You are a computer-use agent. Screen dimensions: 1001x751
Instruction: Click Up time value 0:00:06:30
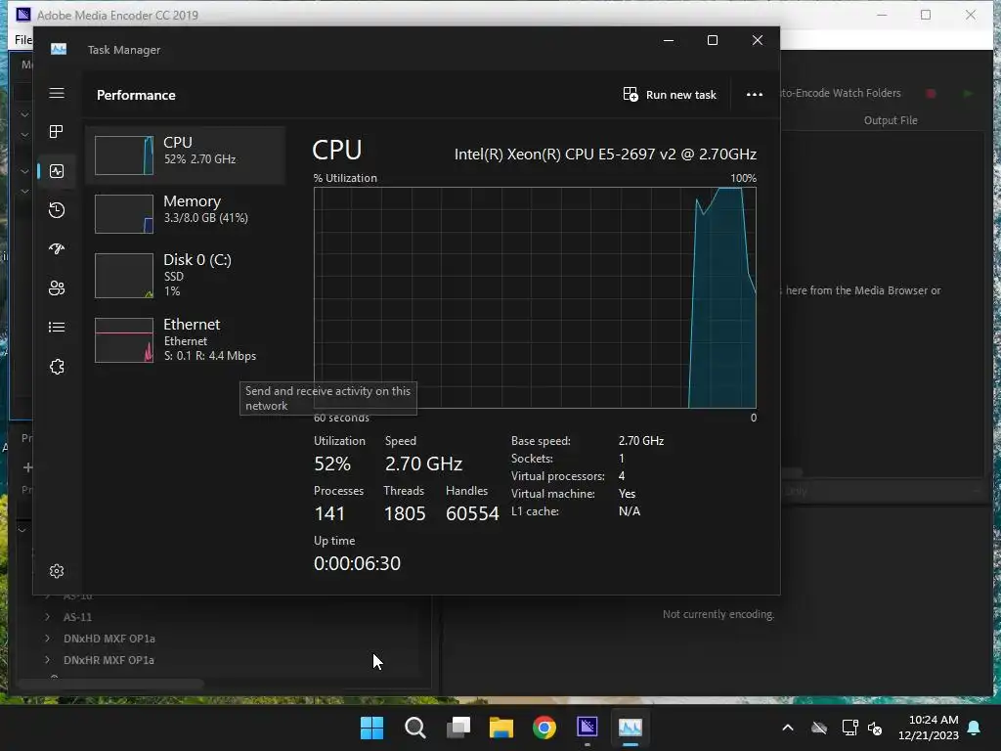click(x=357, y=563)
